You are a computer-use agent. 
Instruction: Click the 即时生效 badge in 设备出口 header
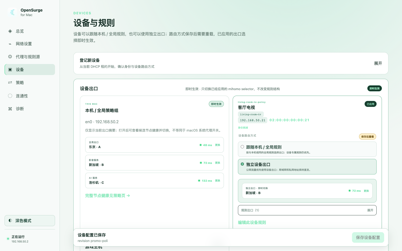tap(374, 88)
